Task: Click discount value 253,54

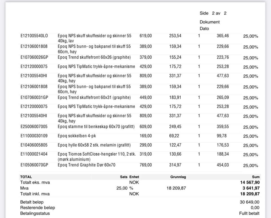Action: (175, 36)
